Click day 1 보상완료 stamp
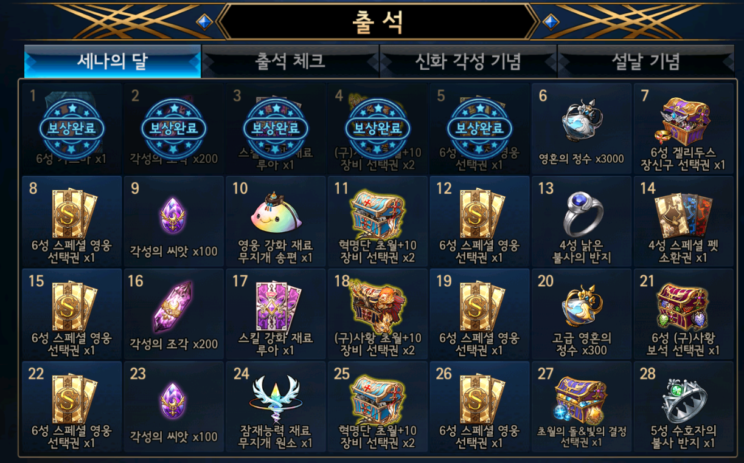This screenshot has height=463, width=744. [72, 127]
